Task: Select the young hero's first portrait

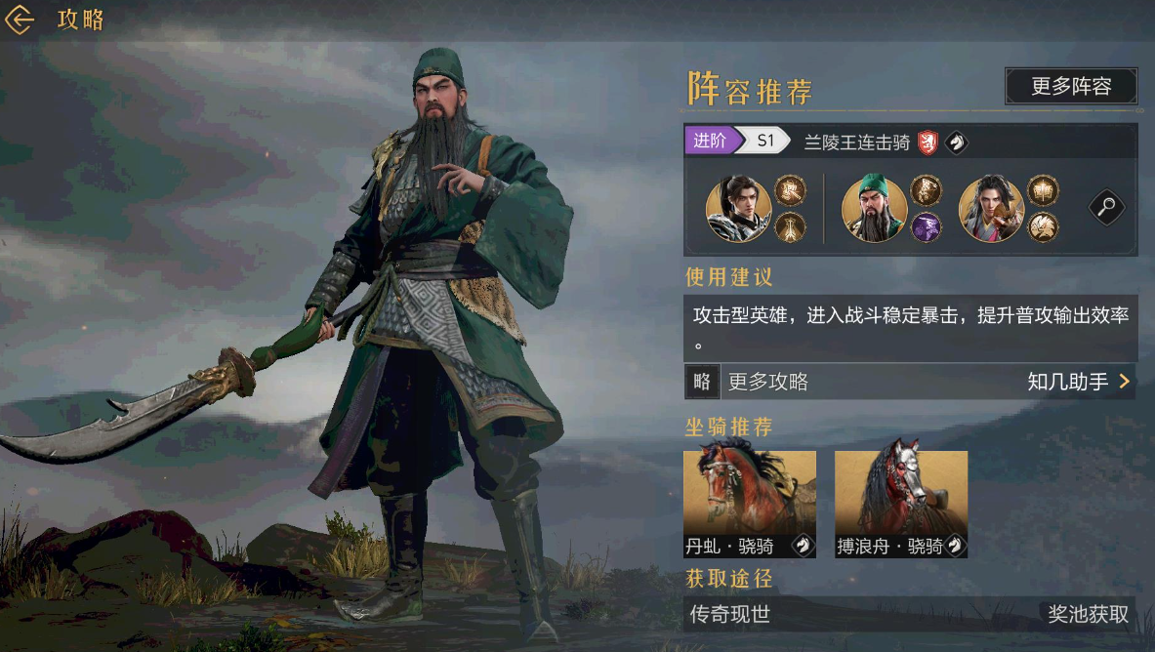Action: (738, 209)
